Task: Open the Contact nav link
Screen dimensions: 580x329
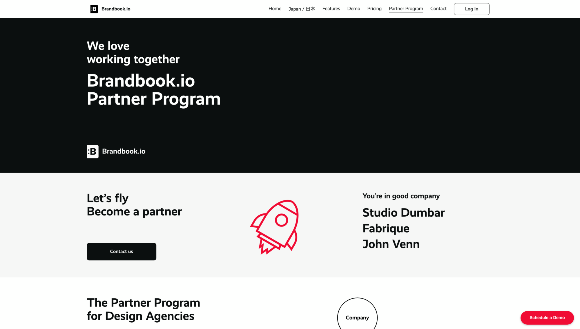Action: pos(438,9)
